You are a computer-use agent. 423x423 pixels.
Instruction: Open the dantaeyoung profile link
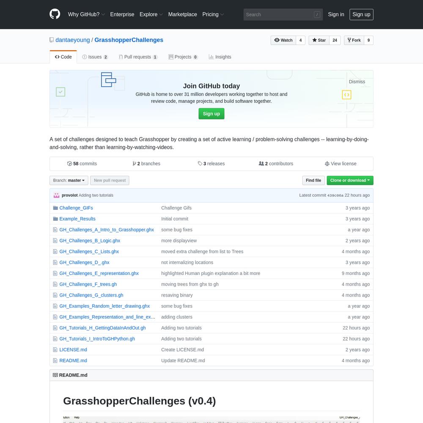pos(73,40)
